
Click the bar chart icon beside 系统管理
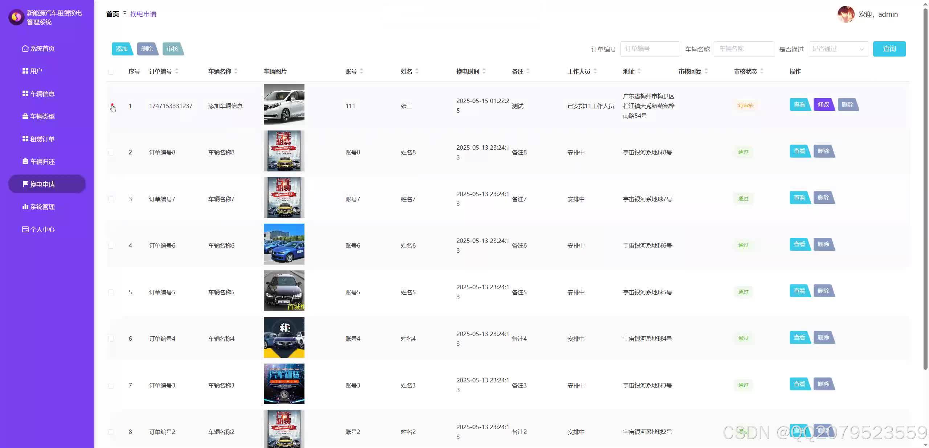coord(25,207)
